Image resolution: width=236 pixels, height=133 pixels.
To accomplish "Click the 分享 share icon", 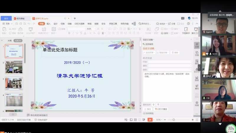I will (172, 24).
